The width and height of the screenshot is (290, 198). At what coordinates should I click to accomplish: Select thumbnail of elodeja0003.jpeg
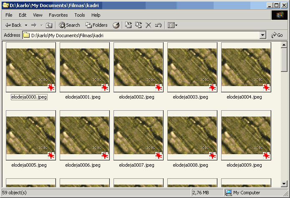pyautogui.click(x=192, y=67)
